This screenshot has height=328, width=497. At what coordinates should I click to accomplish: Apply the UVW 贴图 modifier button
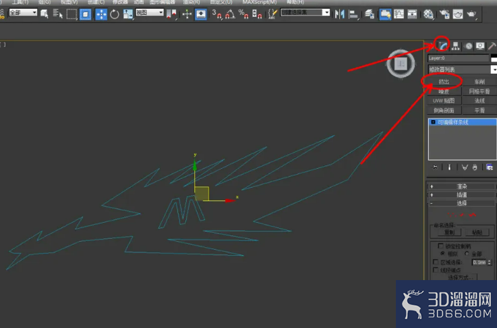(444, 101)
